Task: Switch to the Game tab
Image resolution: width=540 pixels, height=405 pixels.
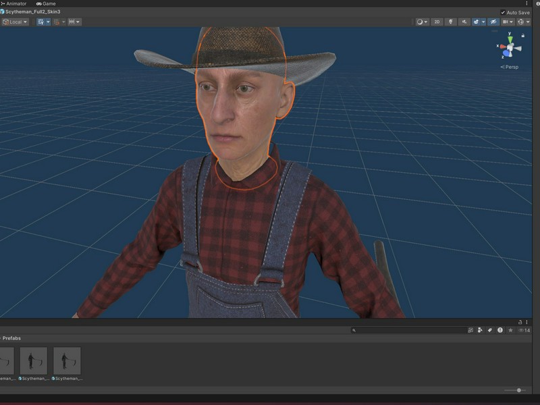Action: point(46,3)
